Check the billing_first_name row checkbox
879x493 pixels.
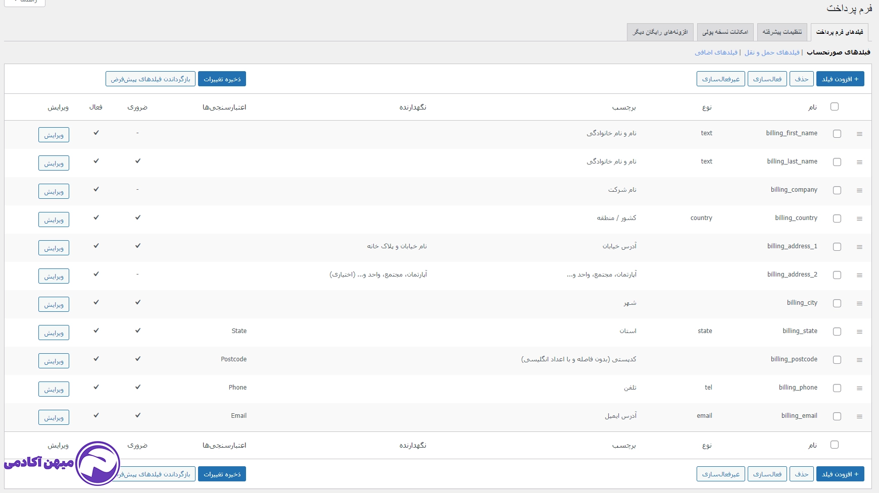pyautogui.click(x=837, y=134)
